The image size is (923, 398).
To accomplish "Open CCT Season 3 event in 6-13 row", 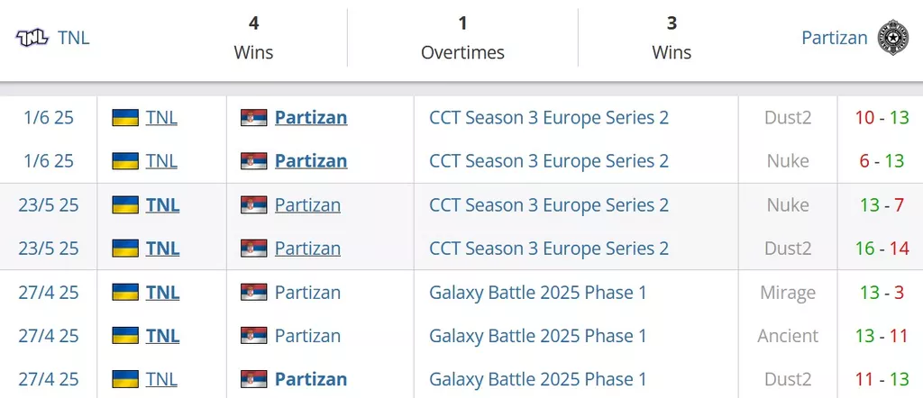I will [x=549, y=161].
